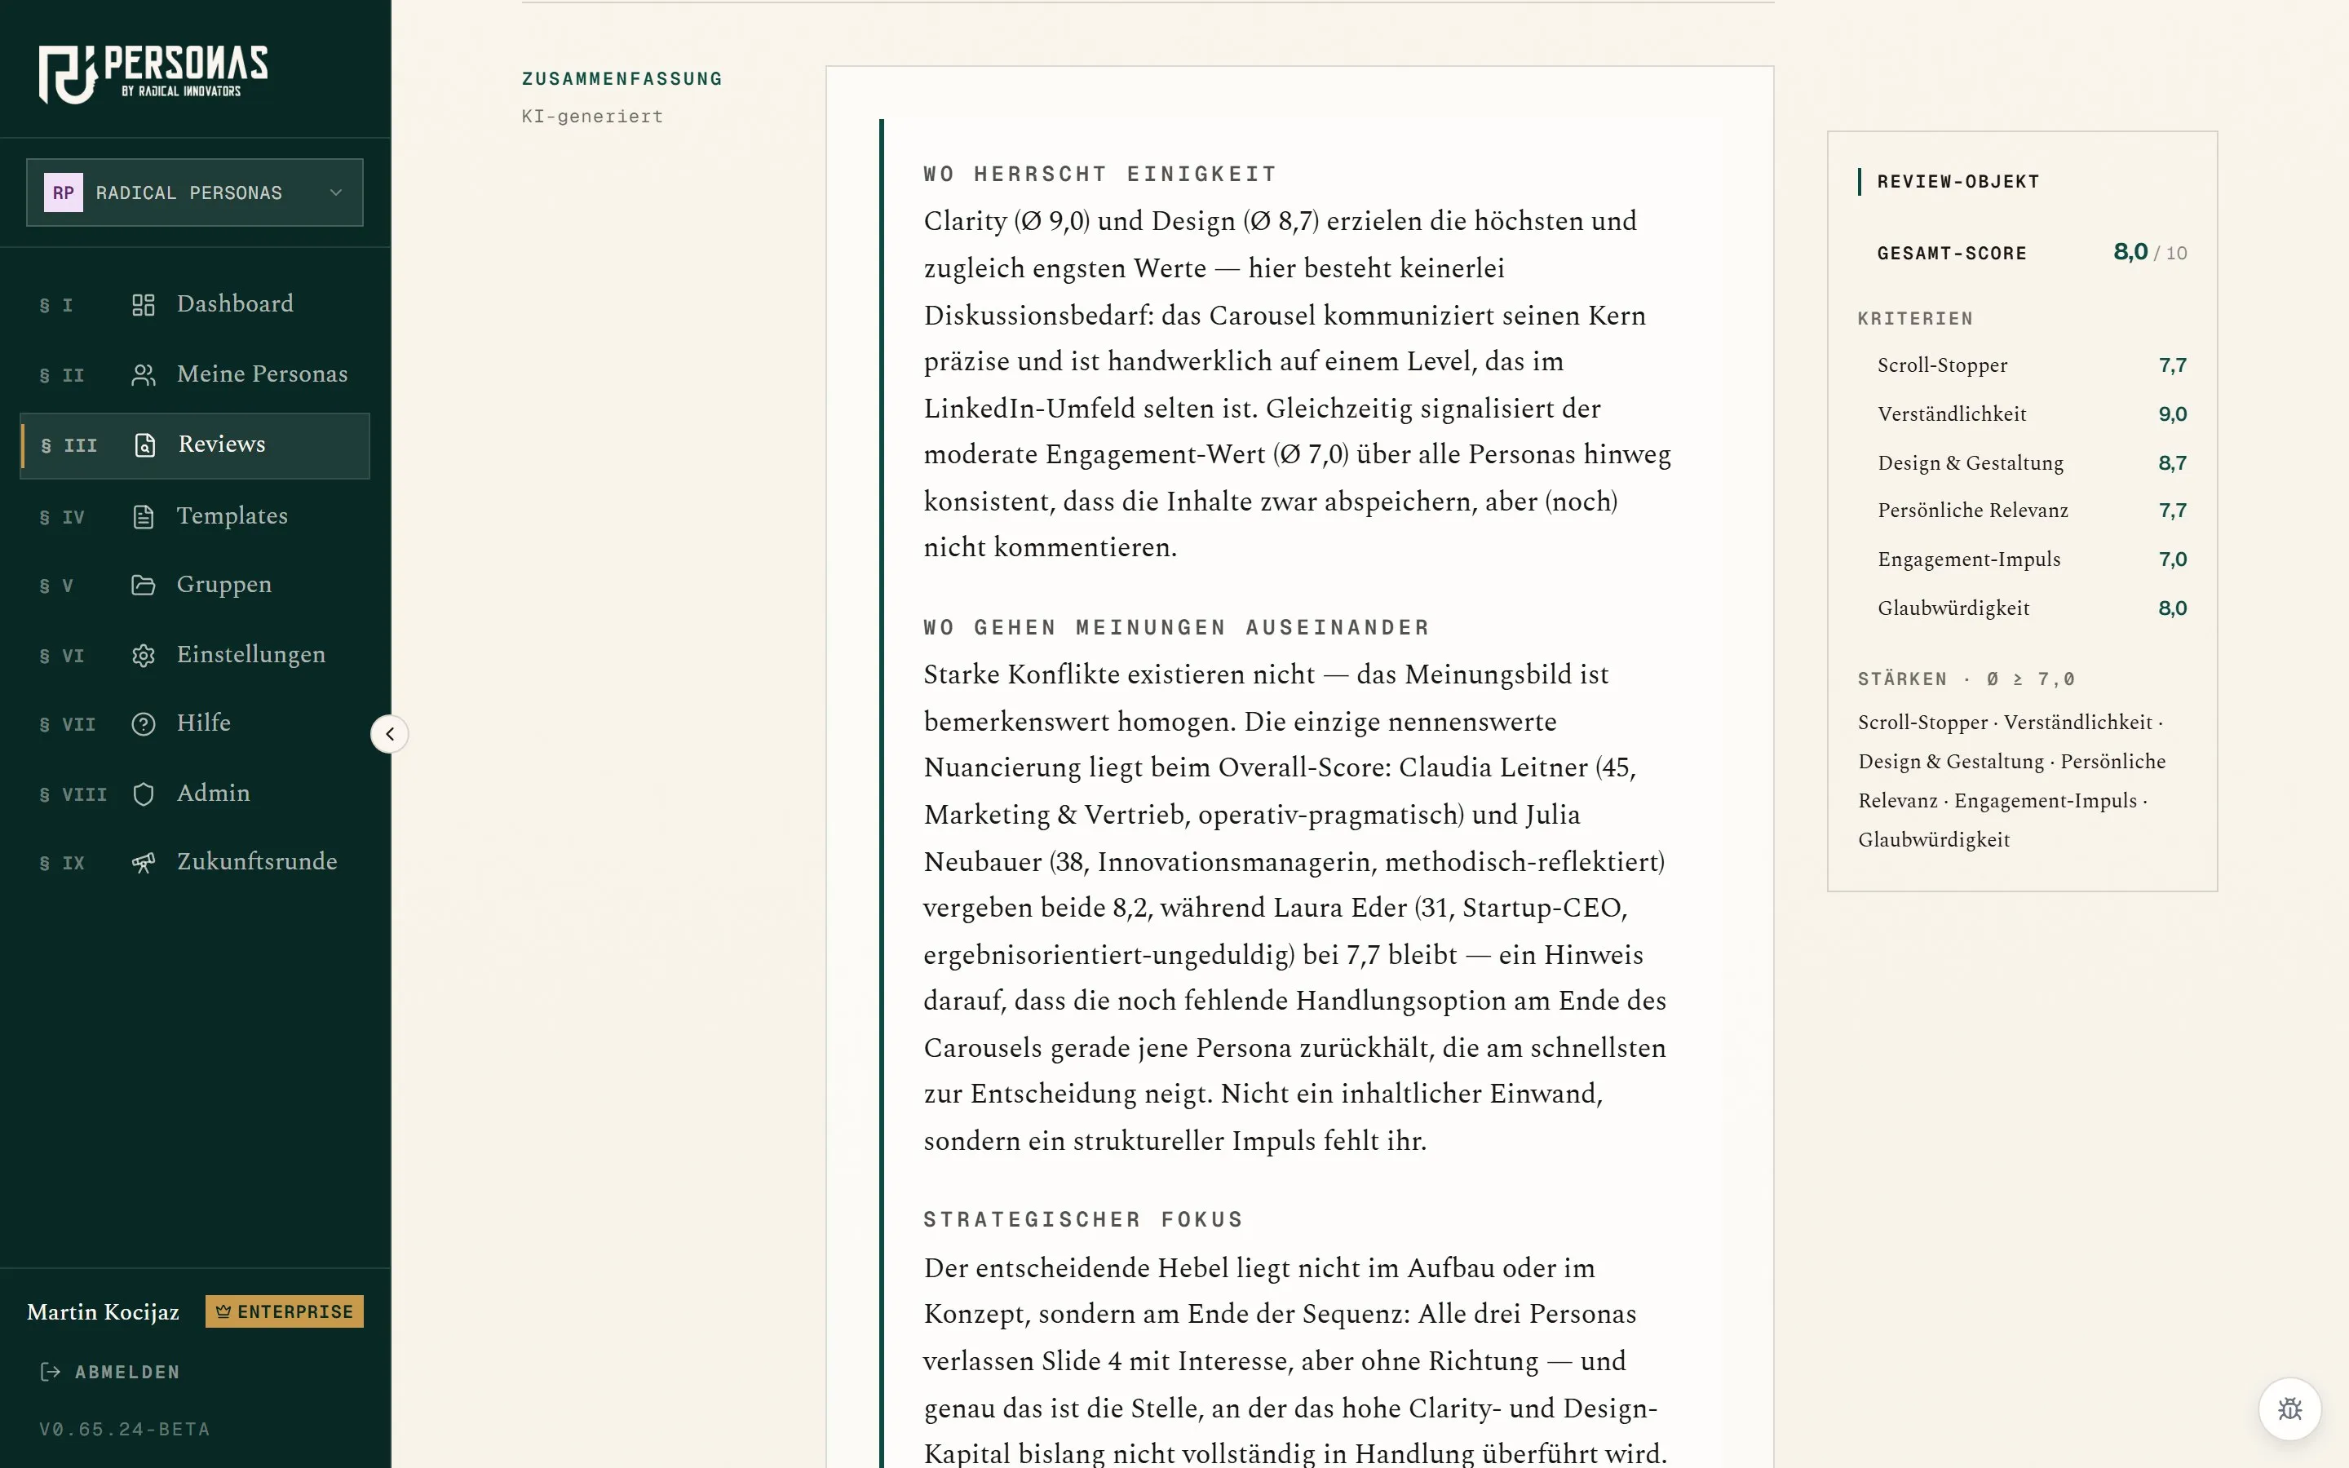The image size is (2349, 1468).
Task: Click the Gesamt-Score value 8,0
Action: pos(2130,253)
